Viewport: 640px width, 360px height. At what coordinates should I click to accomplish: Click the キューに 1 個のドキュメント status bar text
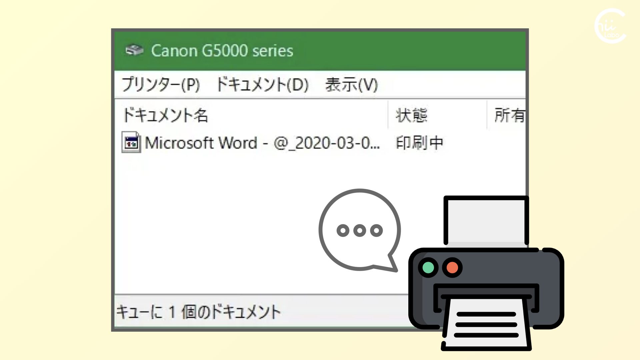click(x=198, y=312)
